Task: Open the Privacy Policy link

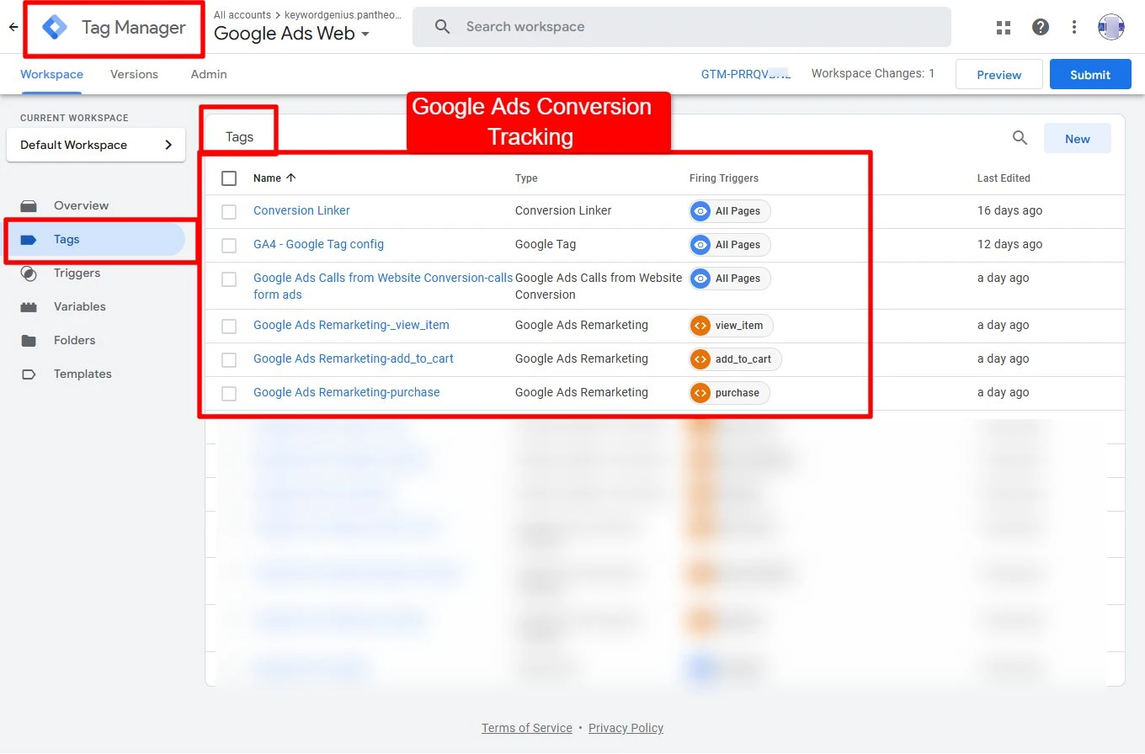Action: (626, 728)
